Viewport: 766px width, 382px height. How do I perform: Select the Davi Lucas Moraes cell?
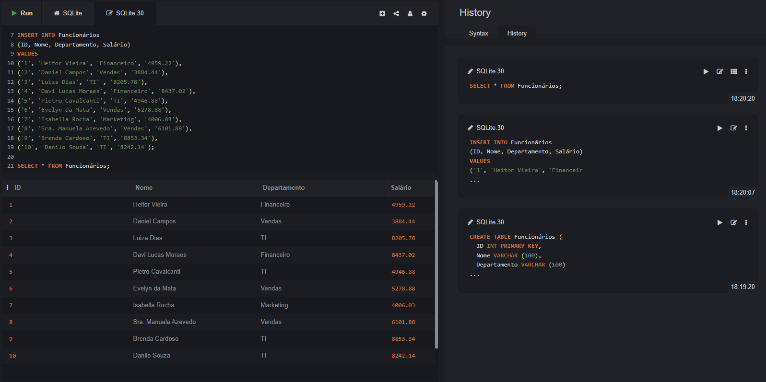click(160, 255)
